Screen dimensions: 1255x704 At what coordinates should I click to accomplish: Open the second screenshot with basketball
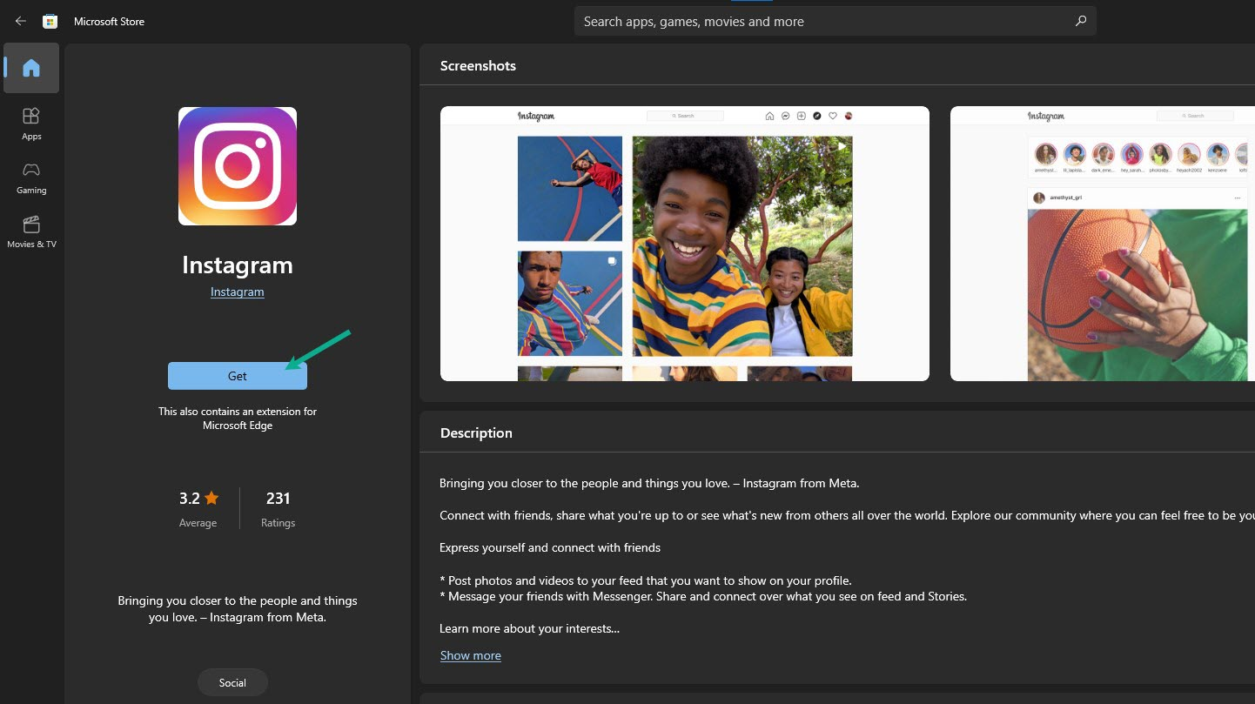point(1103,244)
